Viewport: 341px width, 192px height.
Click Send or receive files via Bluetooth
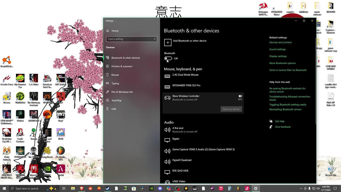(288, 70)
